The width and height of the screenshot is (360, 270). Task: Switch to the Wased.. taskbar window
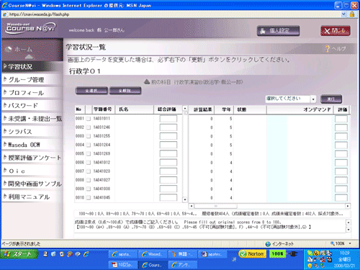tap(153, 254)
